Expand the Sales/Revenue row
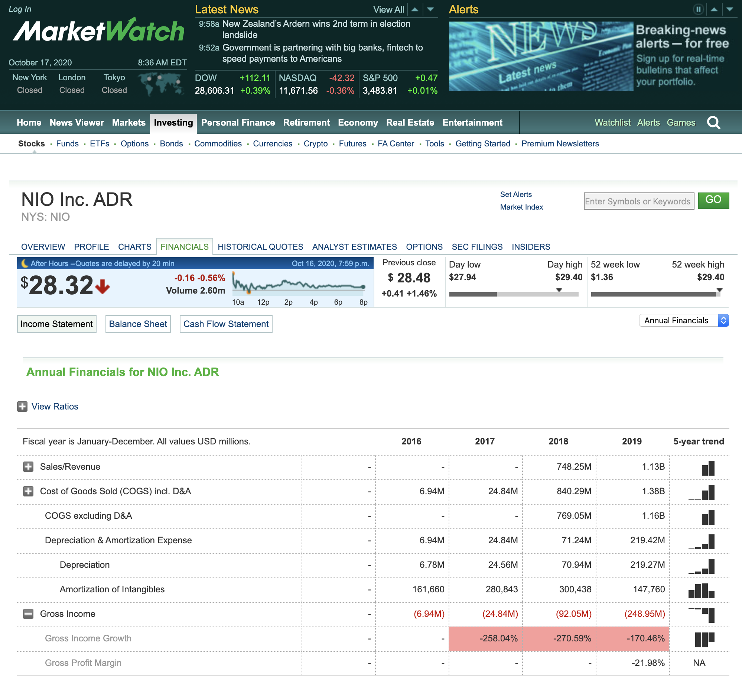The width and height of the screenshot is (742, 683). click(x=28, y=467)
